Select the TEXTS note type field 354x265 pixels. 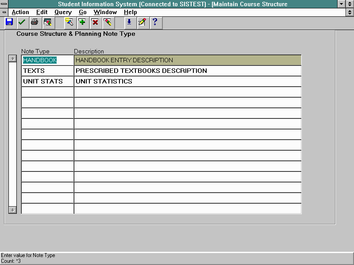47,71
